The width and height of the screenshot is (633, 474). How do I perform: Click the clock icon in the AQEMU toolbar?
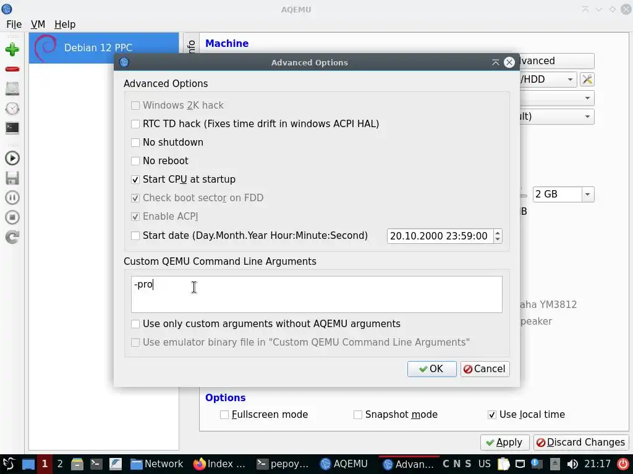[12, 109]
